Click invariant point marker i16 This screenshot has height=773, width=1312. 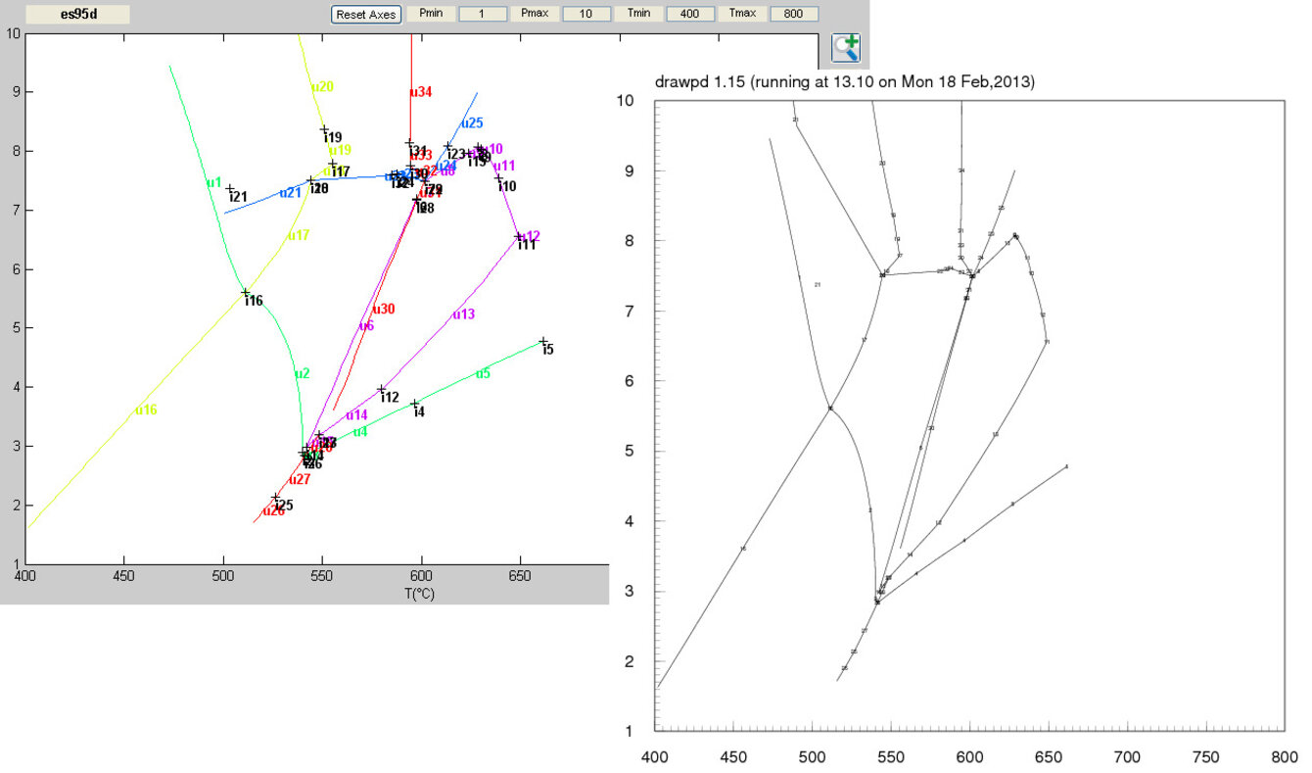(x=245, y=292)
